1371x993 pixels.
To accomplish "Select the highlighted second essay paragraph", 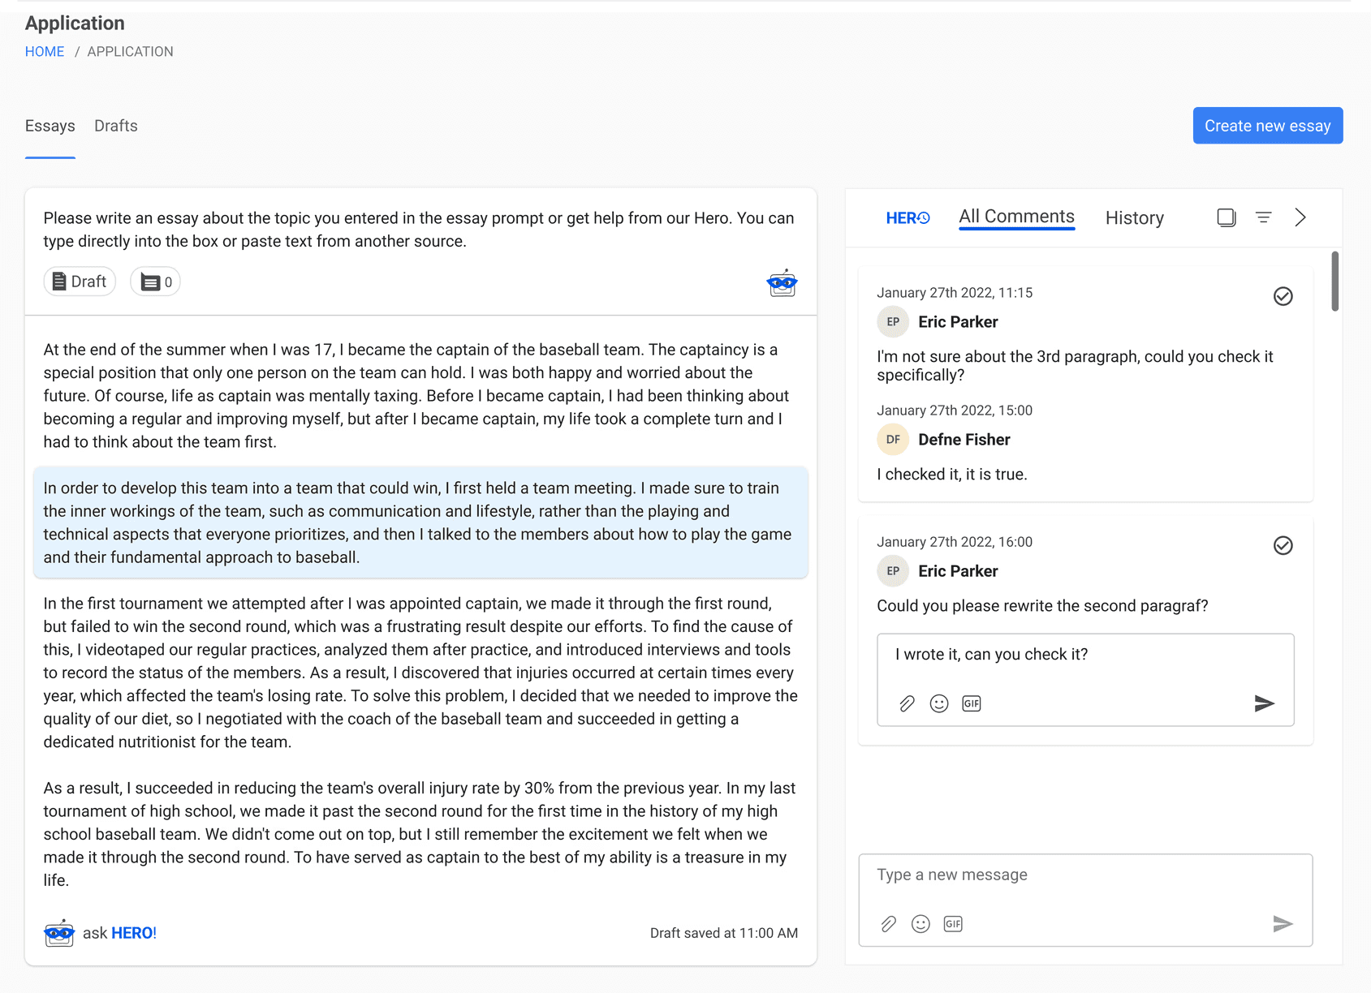I will pos(420,522).
